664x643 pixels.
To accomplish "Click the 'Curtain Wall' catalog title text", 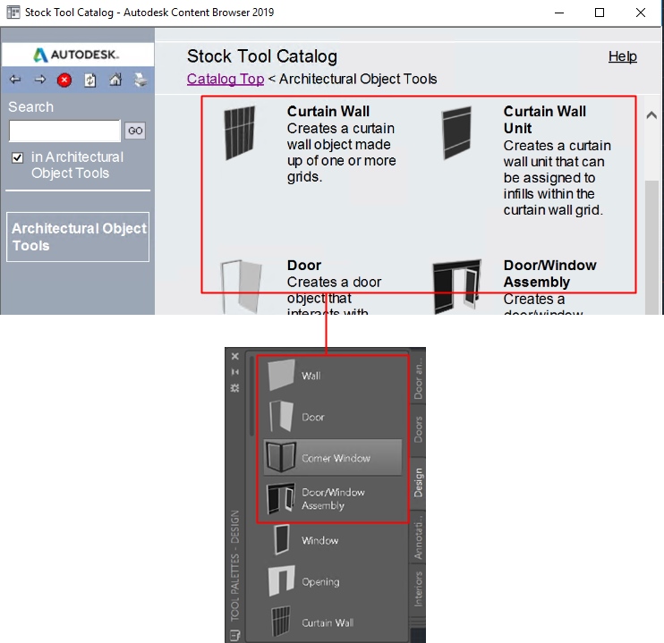I will (x=328, y=111).
